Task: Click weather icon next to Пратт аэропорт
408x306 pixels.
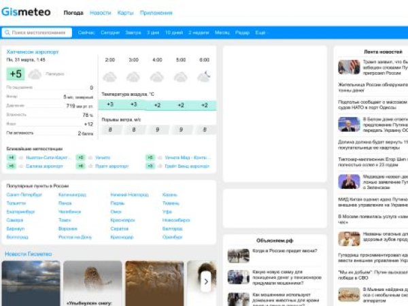Action: [90, 167]
